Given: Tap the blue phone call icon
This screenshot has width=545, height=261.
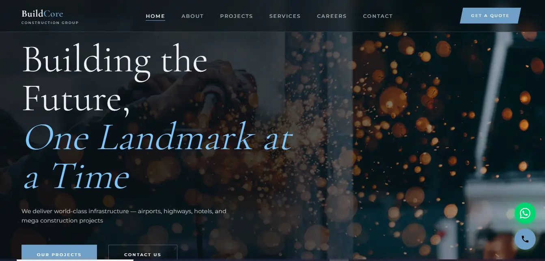Looking at the screenshot, I should click(525, 239).
